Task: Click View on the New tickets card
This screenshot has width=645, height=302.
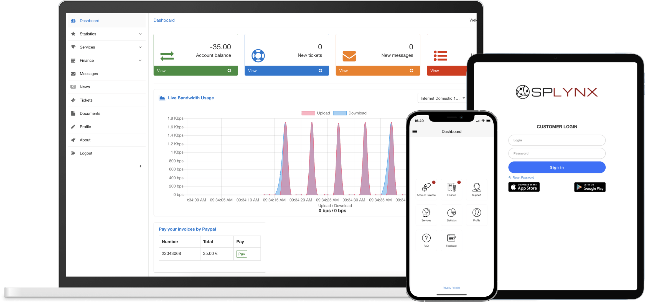Action: (x=287, y=71)
